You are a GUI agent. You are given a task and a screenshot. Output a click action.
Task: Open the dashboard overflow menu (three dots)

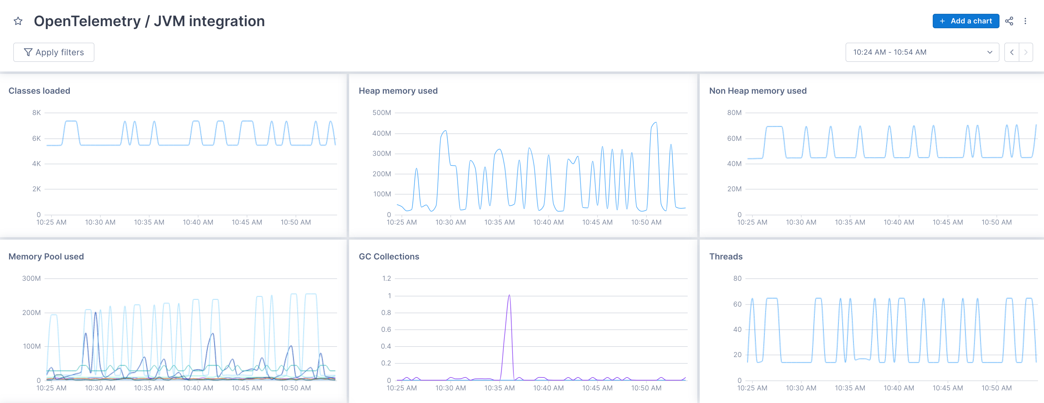click(1026, 21)
